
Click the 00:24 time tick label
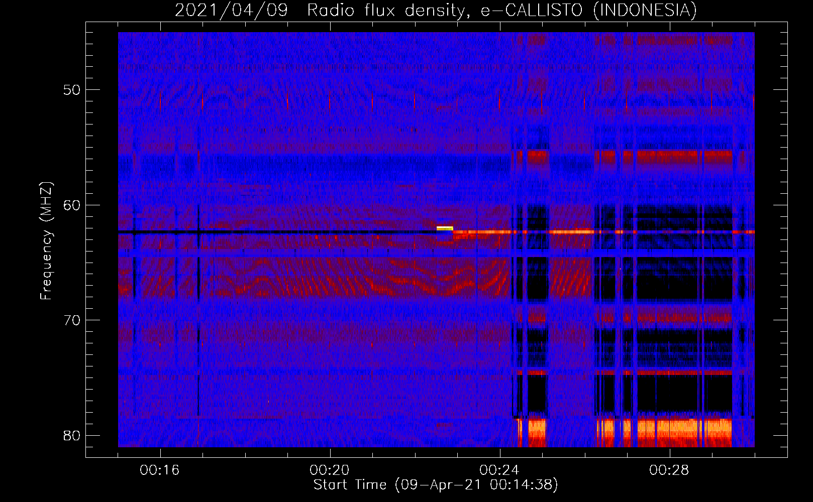click(x=499, y=470)
